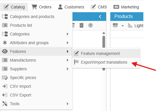Select Specific prices entry
Screen dimensions: 156x111
[x=36, y=78]
